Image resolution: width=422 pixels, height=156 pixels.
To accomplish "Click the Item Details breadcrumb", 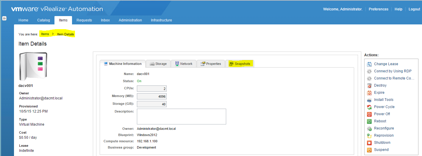I will click(65, 34).
